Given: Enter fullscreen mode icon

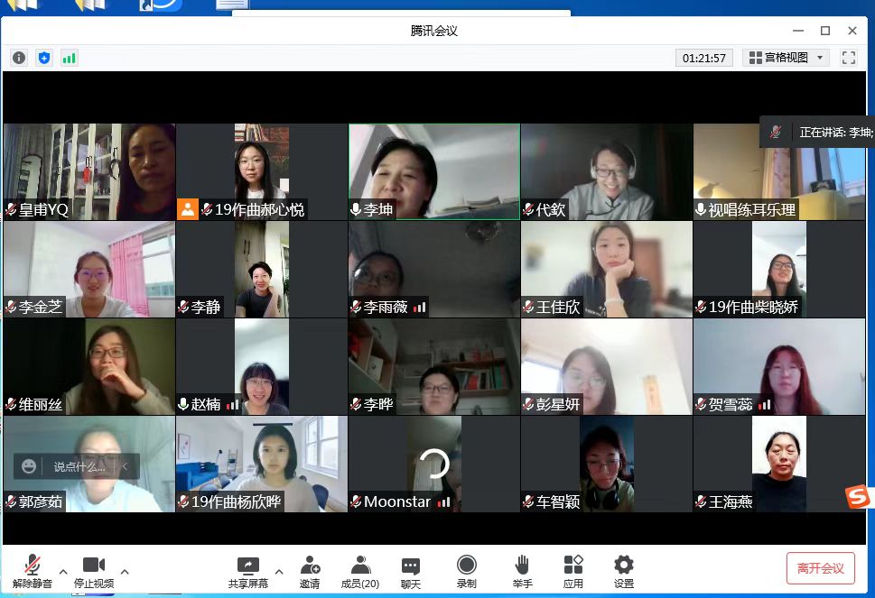Looking at the screenshot, I should click(x=848, y=58).
